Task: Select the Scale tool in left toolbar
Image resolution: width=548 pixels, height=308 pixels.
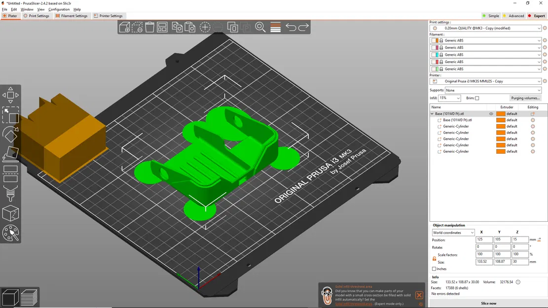Action: pos(10,115)
